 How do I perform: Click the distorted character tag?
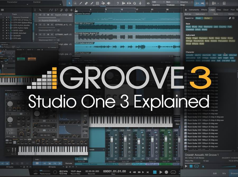[x=233, y=55]
